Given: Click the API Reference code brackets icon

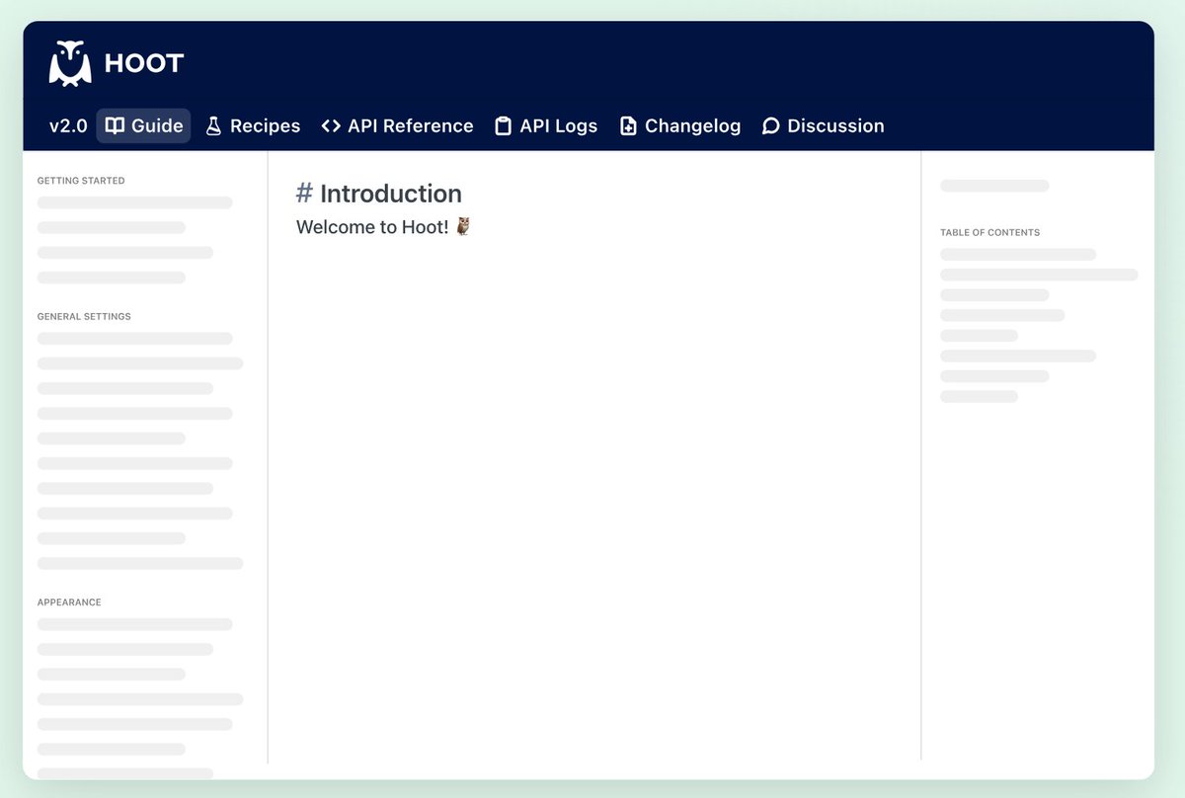Looking at the screenshot, I should (x=331, y=126).
